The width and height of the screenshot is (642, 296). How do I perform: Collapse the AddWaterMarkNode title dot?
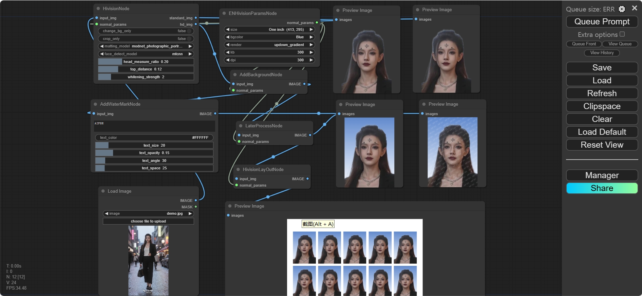pos(95,104)
